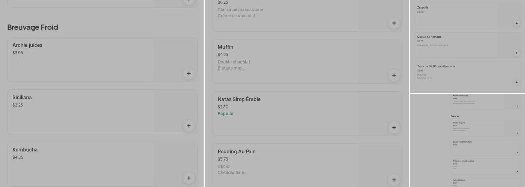525x187 pixels.
Task: Open the Pouding Au Pain item name
Action: click(237, 151)
